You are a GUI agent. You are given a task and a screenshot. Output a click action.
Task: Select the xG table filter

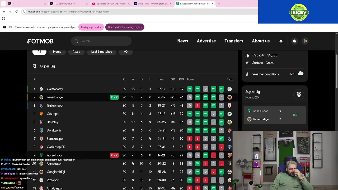pyautogui.click(x=126, y=52)
